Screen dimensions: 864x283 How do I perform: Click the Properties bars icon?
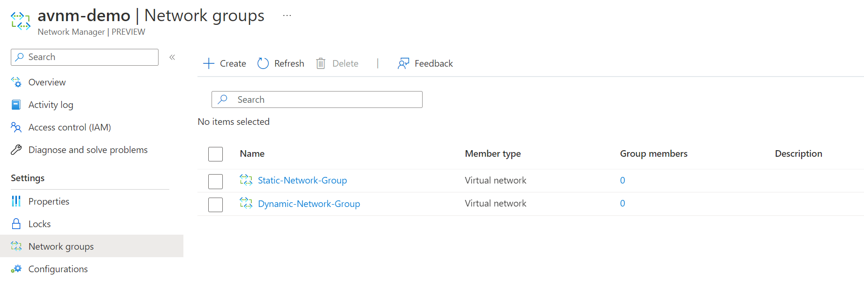coord(16,201)
